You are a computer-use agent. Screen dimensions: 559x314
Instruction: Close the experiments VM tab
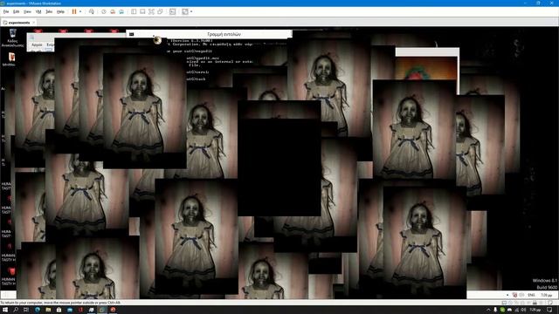34,23
